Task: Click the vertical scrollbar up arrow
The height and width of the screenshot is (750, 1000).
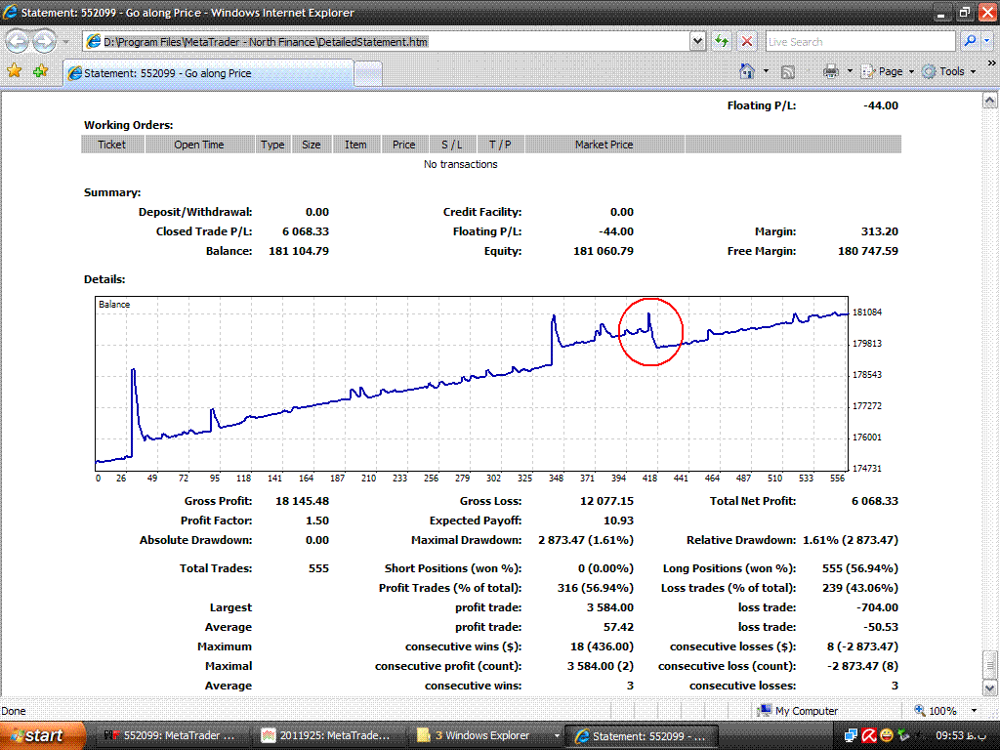Action: pyautogui.click(x=990, y=101)
